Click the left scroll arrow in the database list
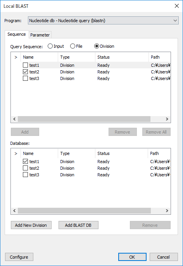This screenshot has width=183, height=266. pos(14,211)
